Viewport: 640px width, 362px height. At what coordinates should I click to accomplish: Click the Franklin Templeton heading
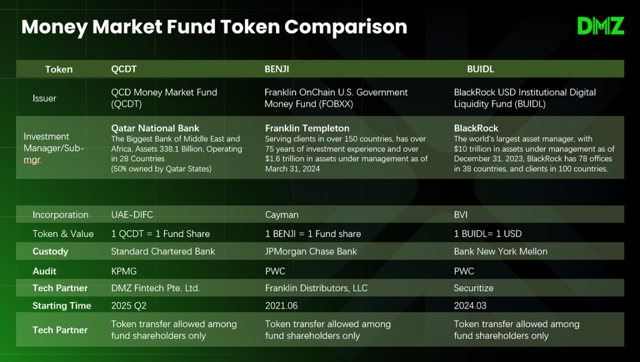307,128
